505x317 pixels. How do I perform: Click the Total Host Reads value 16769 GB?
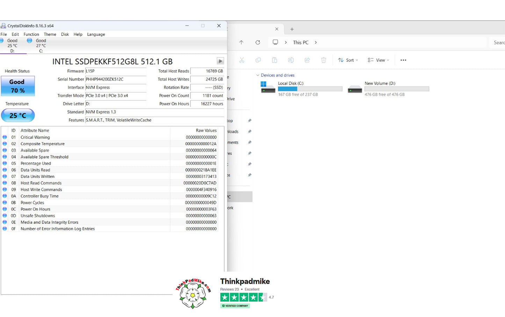click(207, 71)
